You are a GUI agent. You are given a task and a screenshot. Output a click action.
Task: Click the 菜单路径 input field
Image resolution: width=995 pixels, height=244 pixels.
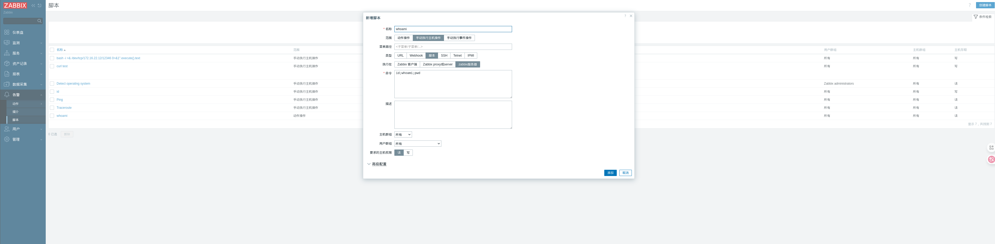[x=453, y=47]
